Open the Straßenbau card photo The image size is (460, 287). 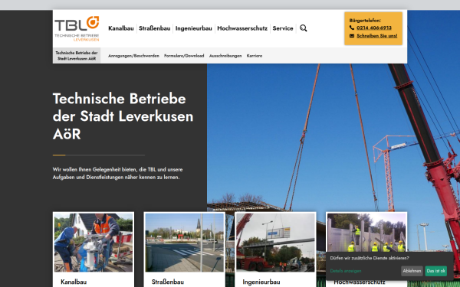185,243
